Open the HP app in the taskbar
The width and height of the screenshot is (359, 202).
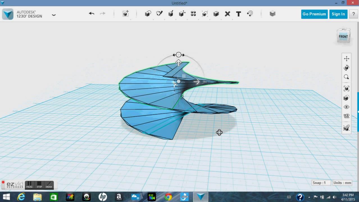pos(103,197)
